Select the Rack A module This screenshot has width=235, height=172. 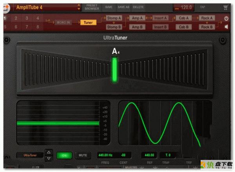207,18
